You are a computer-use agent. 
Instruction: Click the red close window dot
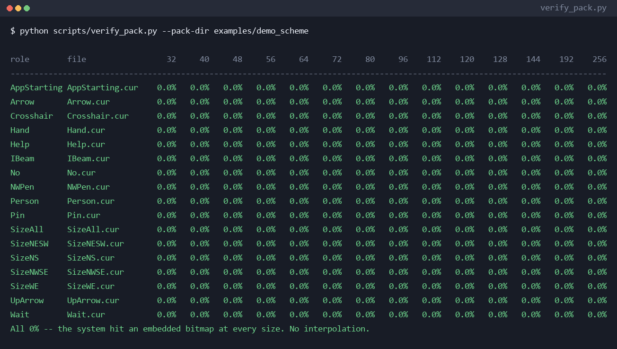coord(10,9)
